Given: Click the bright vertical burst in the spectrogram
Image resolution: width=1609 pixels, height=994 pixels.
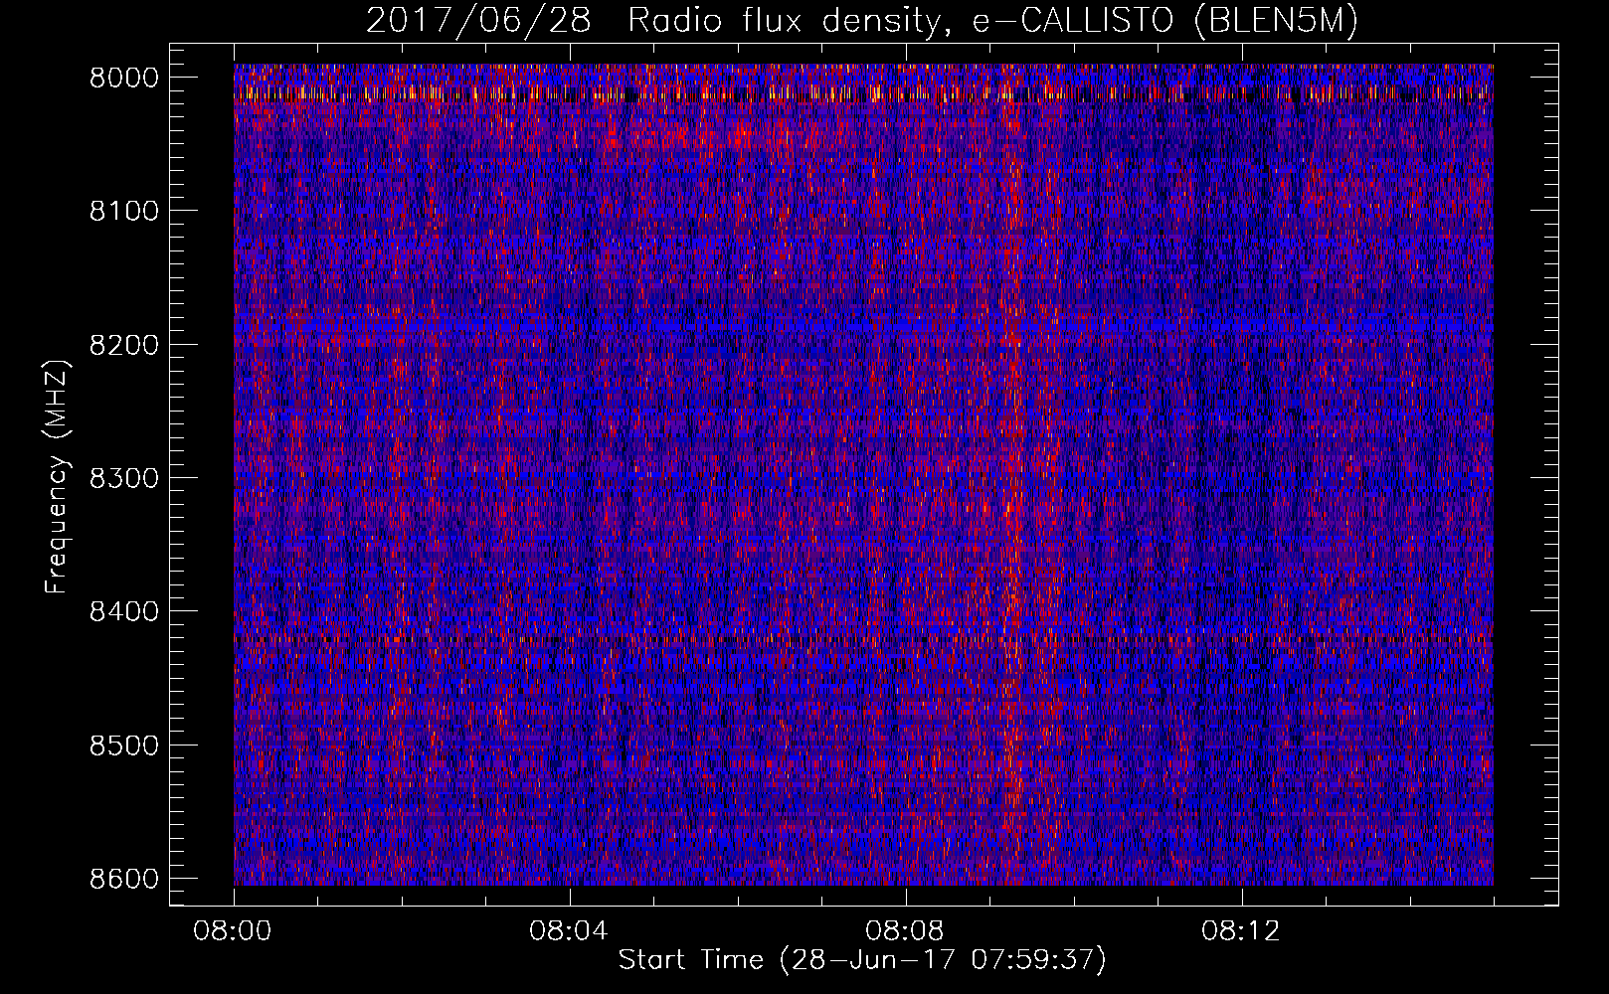Looking at the screenshot, I should (x=1012, y=474).
